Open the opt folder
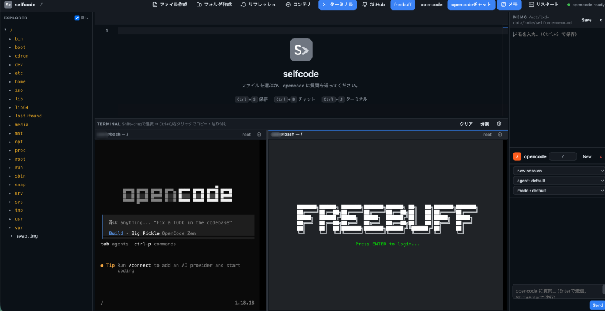 click(x=18, y=142)
